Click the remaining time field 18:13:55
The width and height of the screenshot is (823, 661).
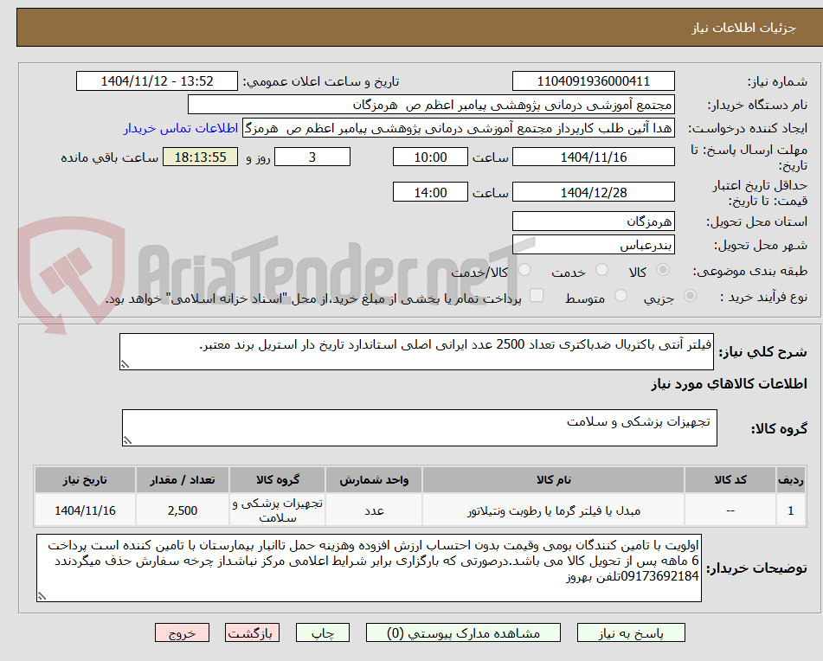tap(200, 157)
